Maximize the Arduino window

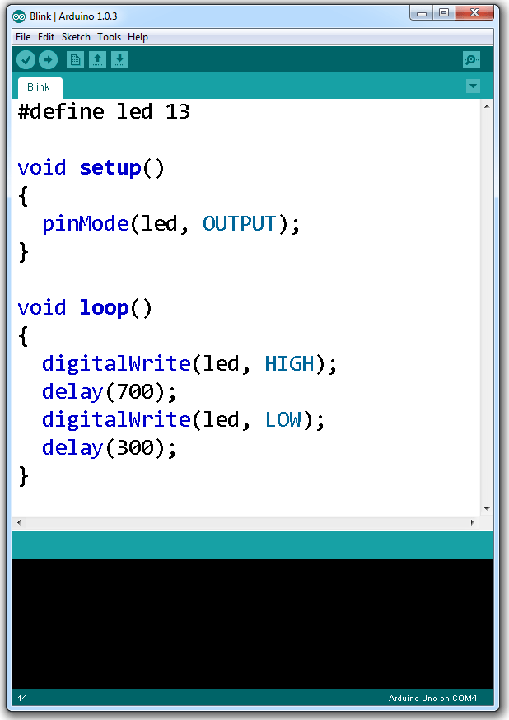(443, 13)
